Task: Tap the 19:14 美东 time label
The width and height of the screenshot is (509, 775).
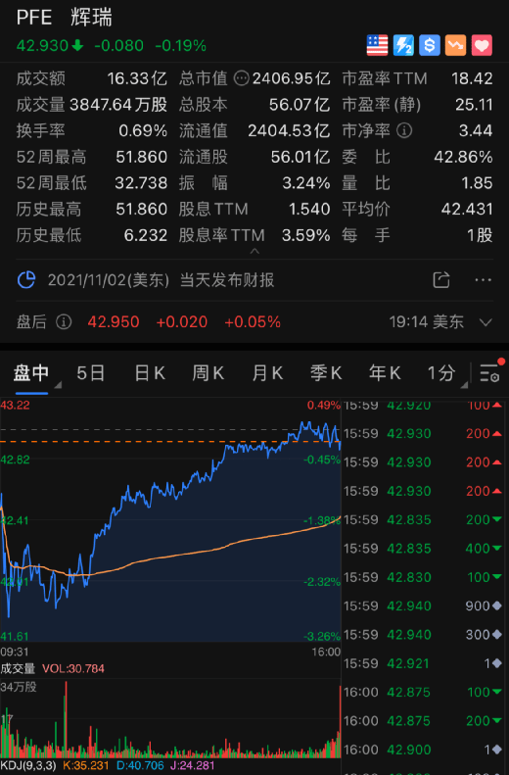Action: [x=426, y=321]
